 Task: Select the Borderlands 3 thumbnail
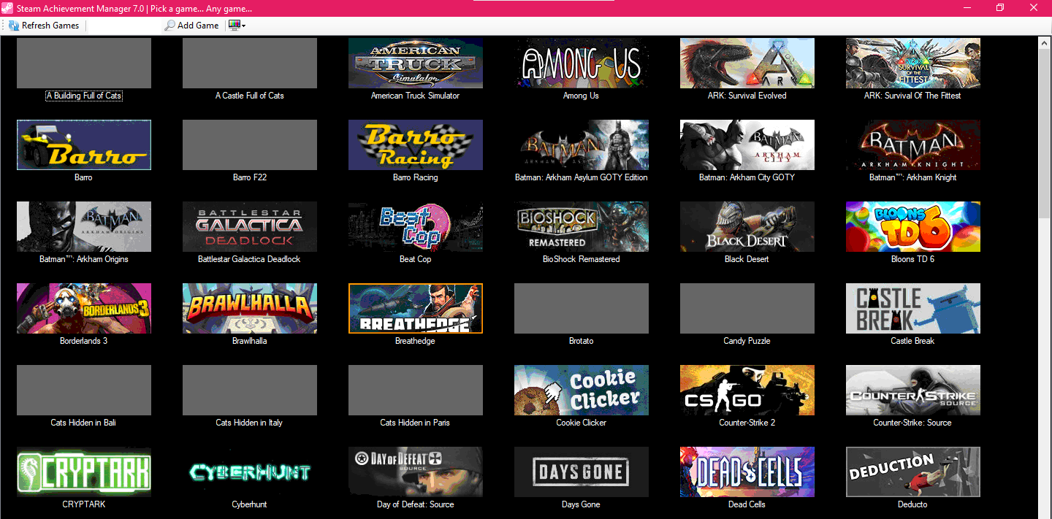point(84,309)
